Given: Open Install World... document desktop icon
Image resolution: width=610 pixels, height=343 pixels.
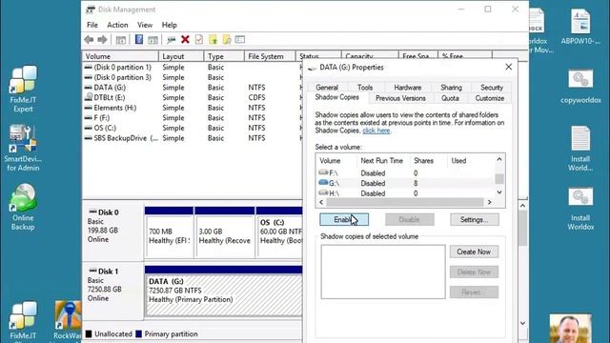Looking at the screenshot, I should point(580,148).
